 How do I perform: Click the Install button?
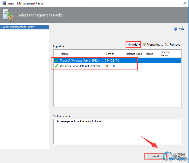pyautogui.click(x=156, y=156)
